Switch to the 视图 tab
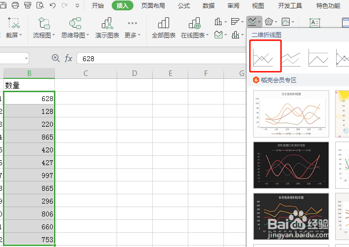 (258, 5)
